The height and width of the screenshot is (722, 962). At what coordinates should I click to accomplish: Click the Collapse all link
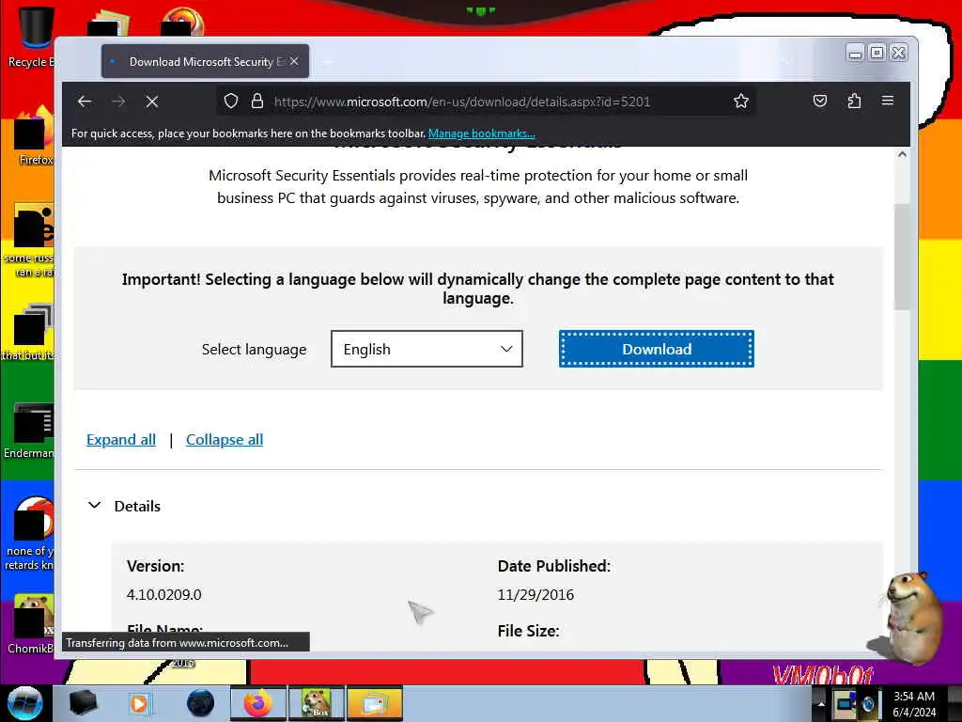225,440
